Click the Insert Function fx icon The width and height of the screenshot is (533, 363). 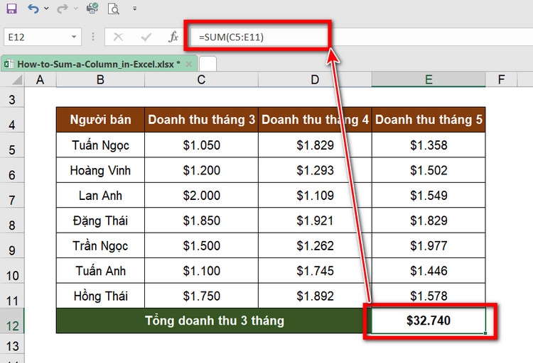click(173, 37)
